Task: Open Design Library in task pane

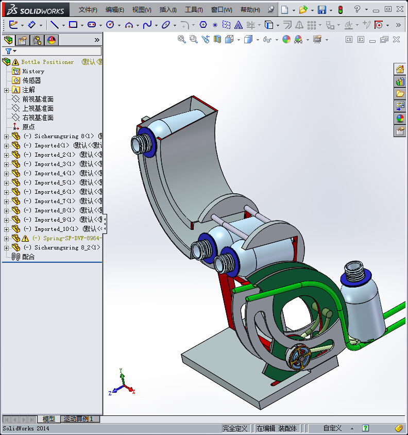Action: [x=400, y=81]
